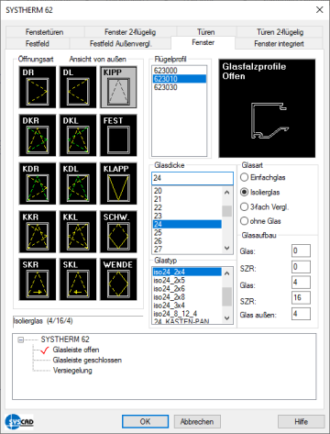Collapse the SYSTHERM 62 tree node

click(21, 339)
